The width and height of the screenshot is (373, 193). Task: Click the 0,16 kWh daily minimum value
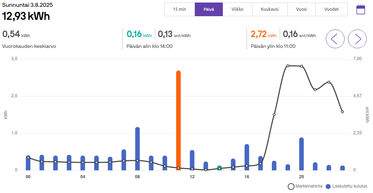[134, 34]
